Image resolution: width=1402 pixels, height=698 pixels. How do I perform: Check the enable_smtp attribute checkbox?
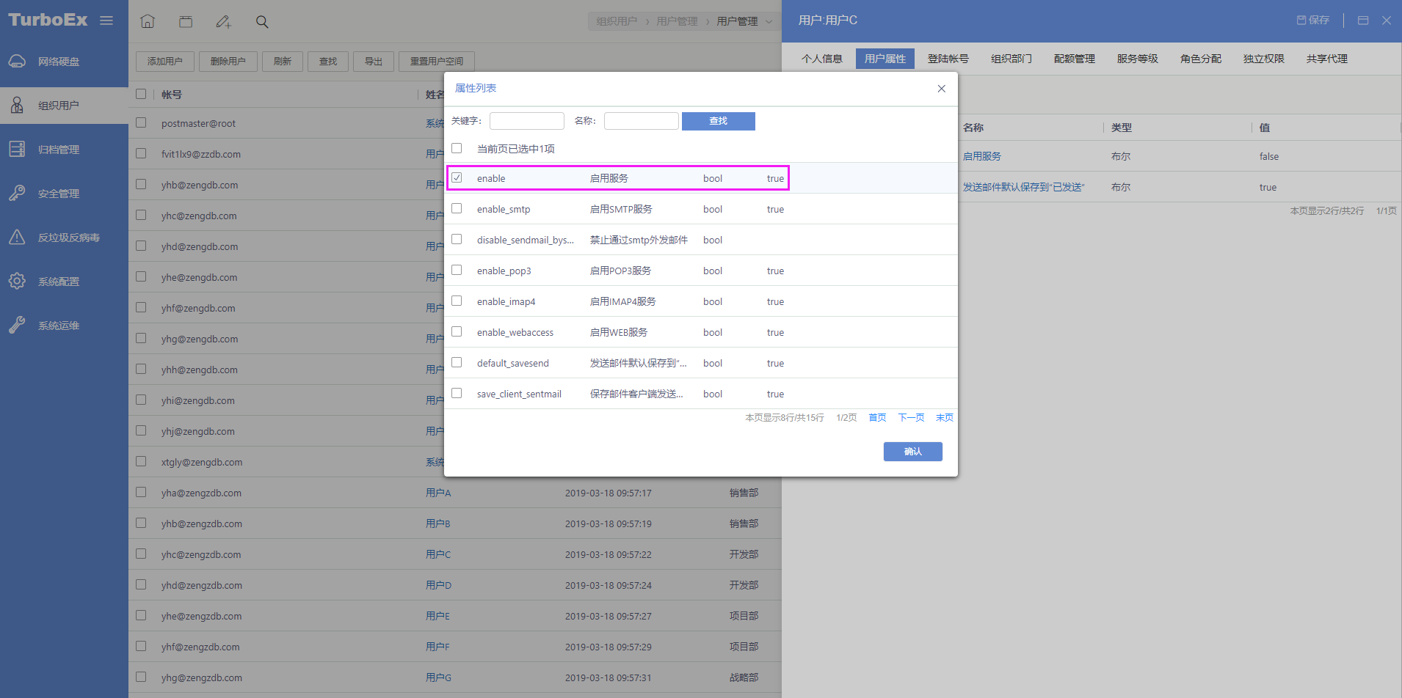click(x=457, y=209)
